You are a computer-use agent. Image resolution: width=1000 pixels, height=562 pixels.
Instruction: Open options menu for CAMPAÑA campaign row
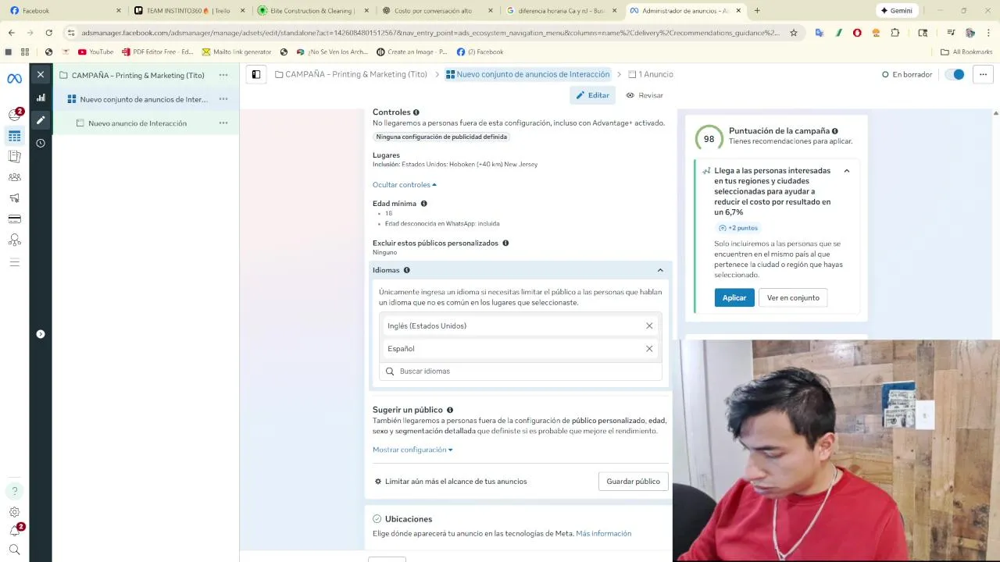[x=223, y=75]
